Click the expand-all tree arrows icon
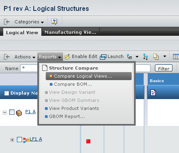 point(145,57)
